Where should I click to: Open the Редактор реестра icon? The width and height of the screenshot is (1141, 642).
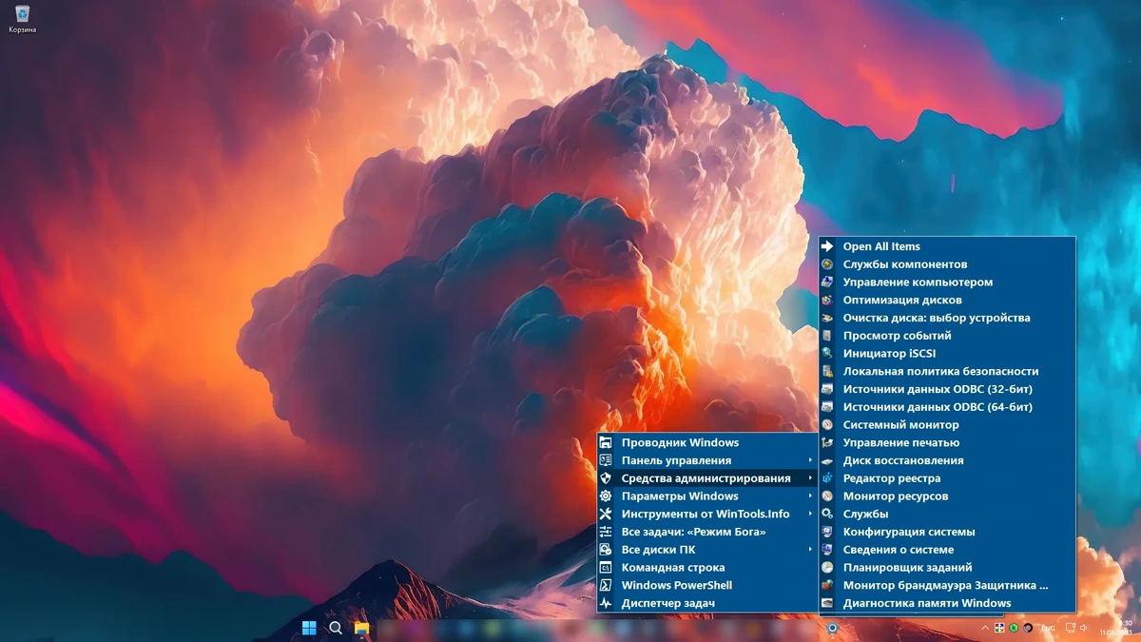tap(827, 478)
